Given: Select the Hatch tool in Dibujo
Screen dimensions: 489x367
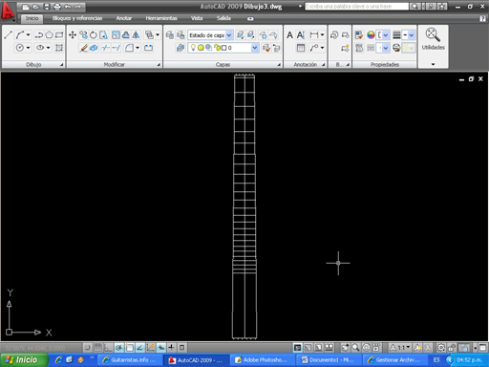Looking at the screenshot, I should 59,48.
